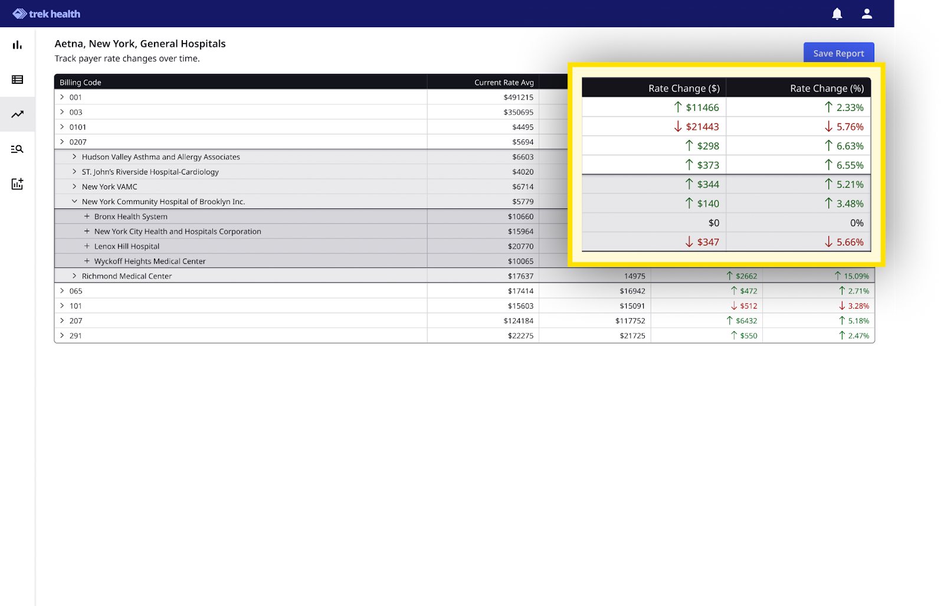The height and width of the screenshot is (606, 944).
Task: Expand Bronx Health System with plus
Action: (x=87, y=216)
